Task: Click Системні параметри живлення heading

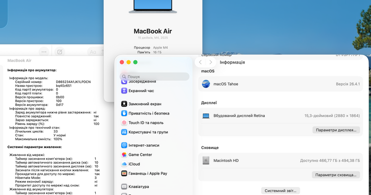Action: 35,147
